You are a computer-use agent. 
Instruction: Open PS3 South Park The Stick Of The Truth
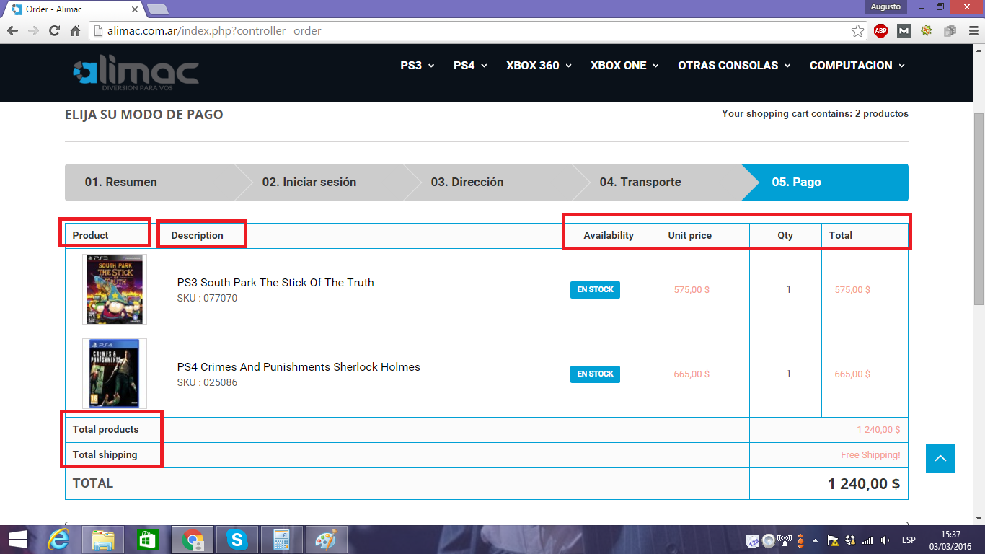tap(275, 283)
